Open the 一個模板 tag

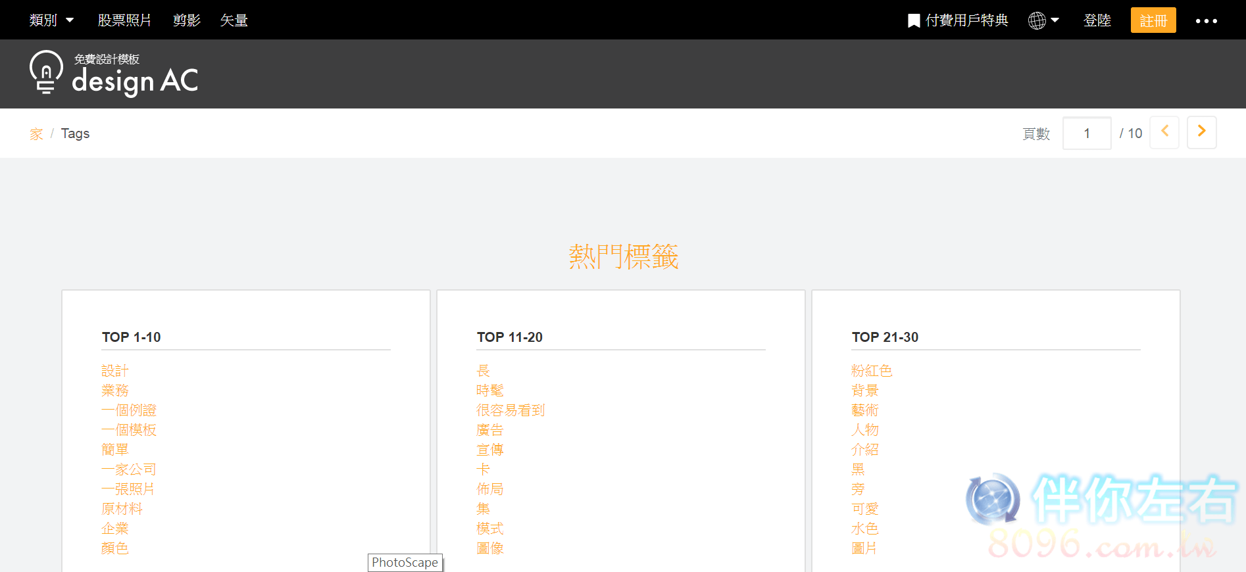[x=129, y=430]
